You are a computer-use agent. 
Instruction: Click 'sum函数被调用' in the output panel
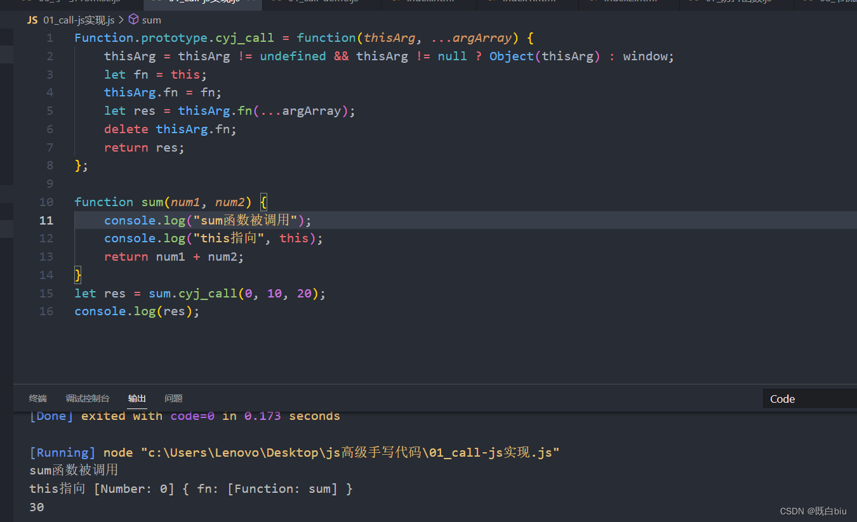point(74,471)
